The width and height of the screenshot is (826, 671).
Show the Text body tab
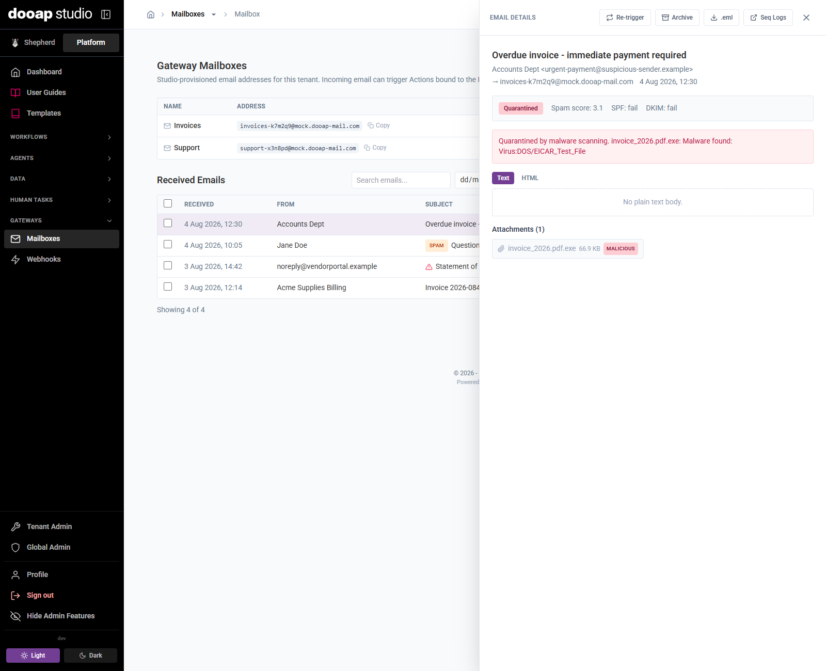tap(503, 178)
